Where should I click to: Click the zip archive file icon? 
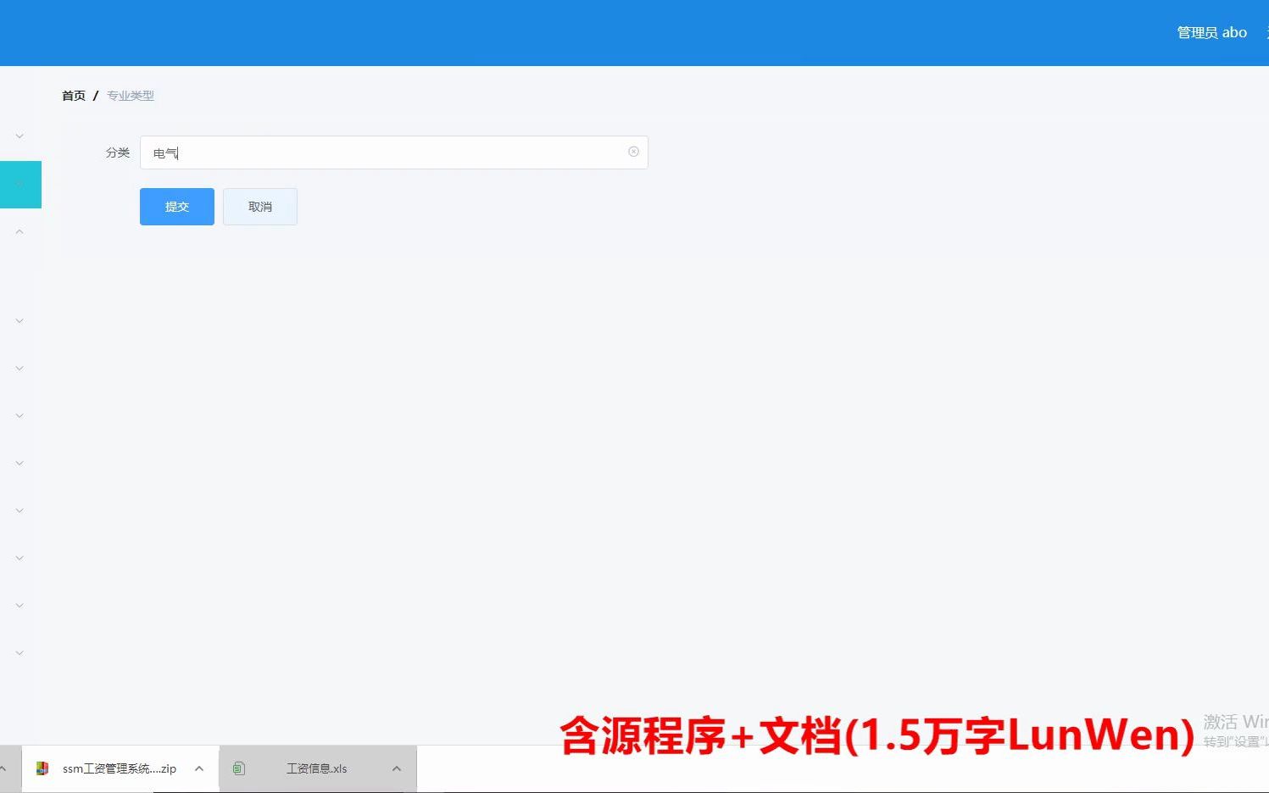pos(42,768)
